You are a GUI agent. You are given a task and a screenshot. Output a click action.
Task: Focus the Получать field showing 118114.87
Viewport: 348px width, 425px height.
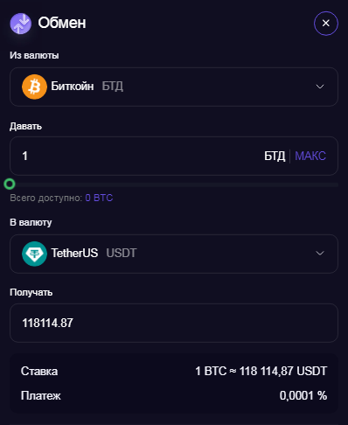(174, 323)
